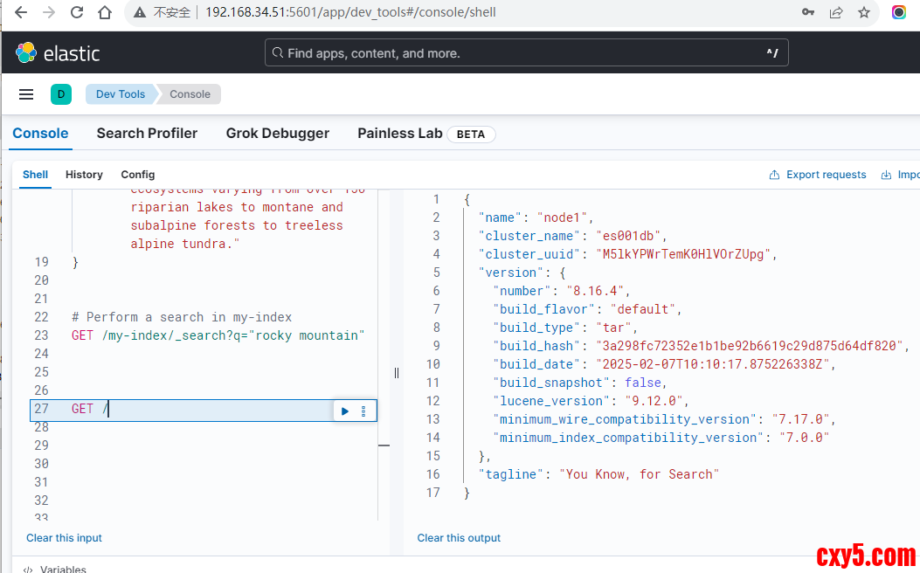Open the Config sub-tab
920x573 pixels.
pyautogui.click(x=138, y=175)
